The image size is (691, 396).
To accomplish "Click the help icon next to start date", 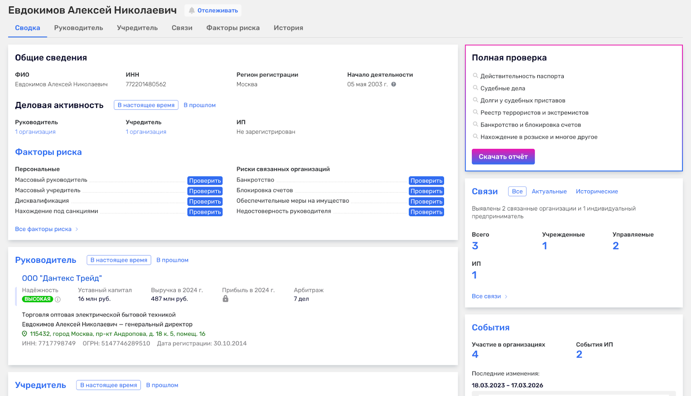I will click(393, 84).
